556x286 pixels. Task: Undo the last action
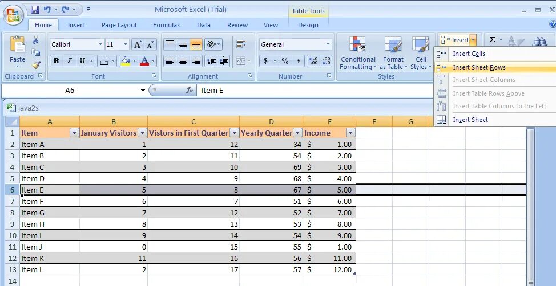47,10
